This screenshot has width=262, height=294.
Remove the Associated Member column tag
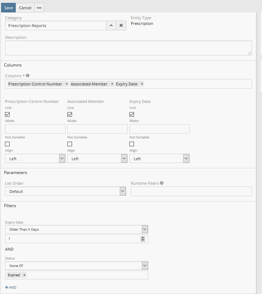pyautogui.click(x=112, y=84)
